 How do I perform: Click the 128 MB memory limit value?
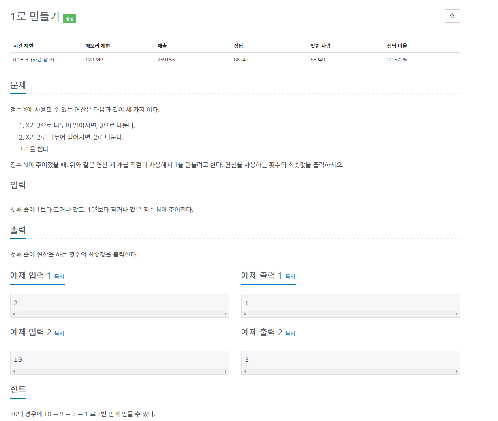(94, 60)
